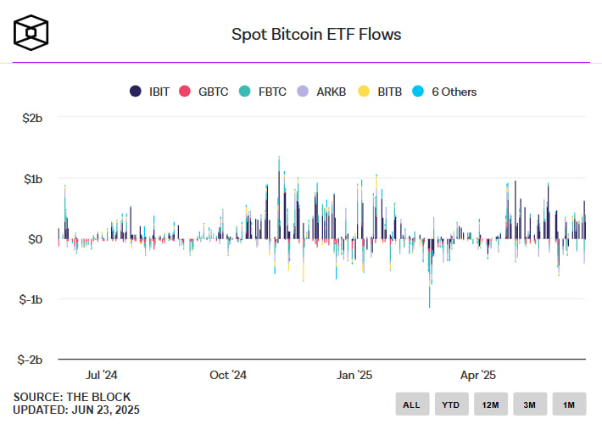Toggle the 6 Others blue legend dot
Screen dimensions: 602x424
[x=418, y=92]
